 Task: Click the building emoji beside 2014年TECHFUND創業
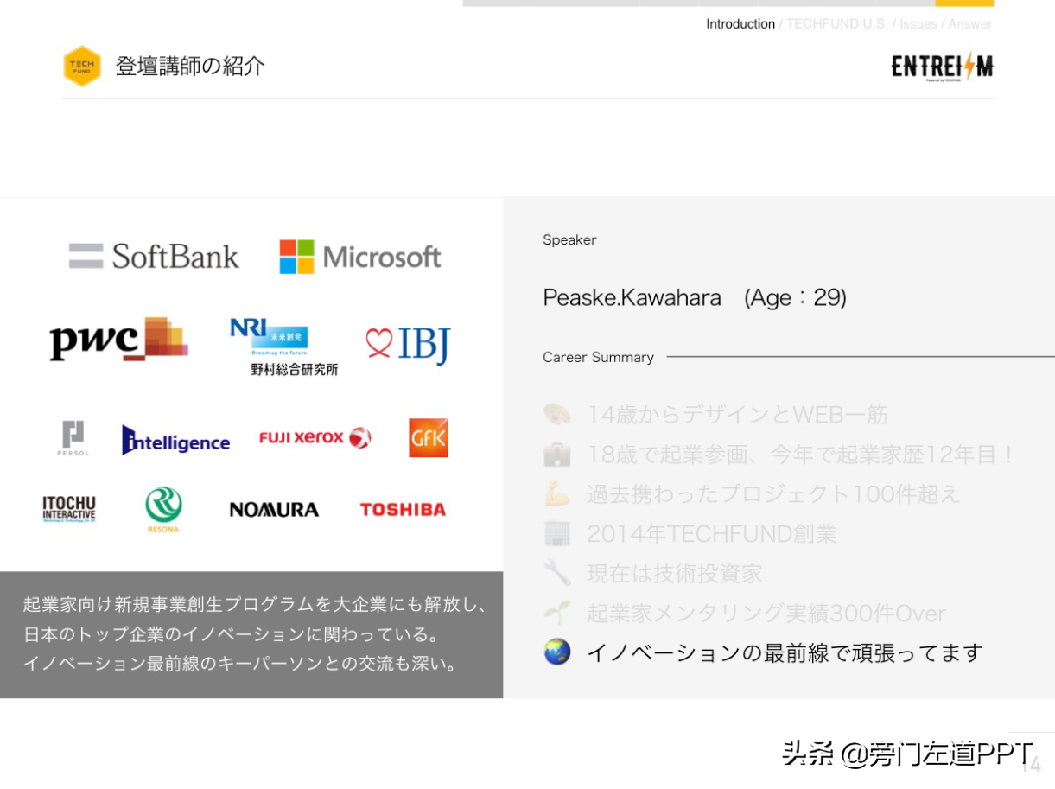[557, 534]
